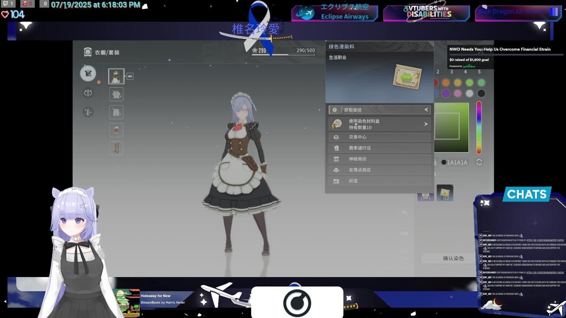Image resolution: width=566 pixels, height=318 pixels.
Task: Open 赛季通行证 source entry
Action: (379, 148)
